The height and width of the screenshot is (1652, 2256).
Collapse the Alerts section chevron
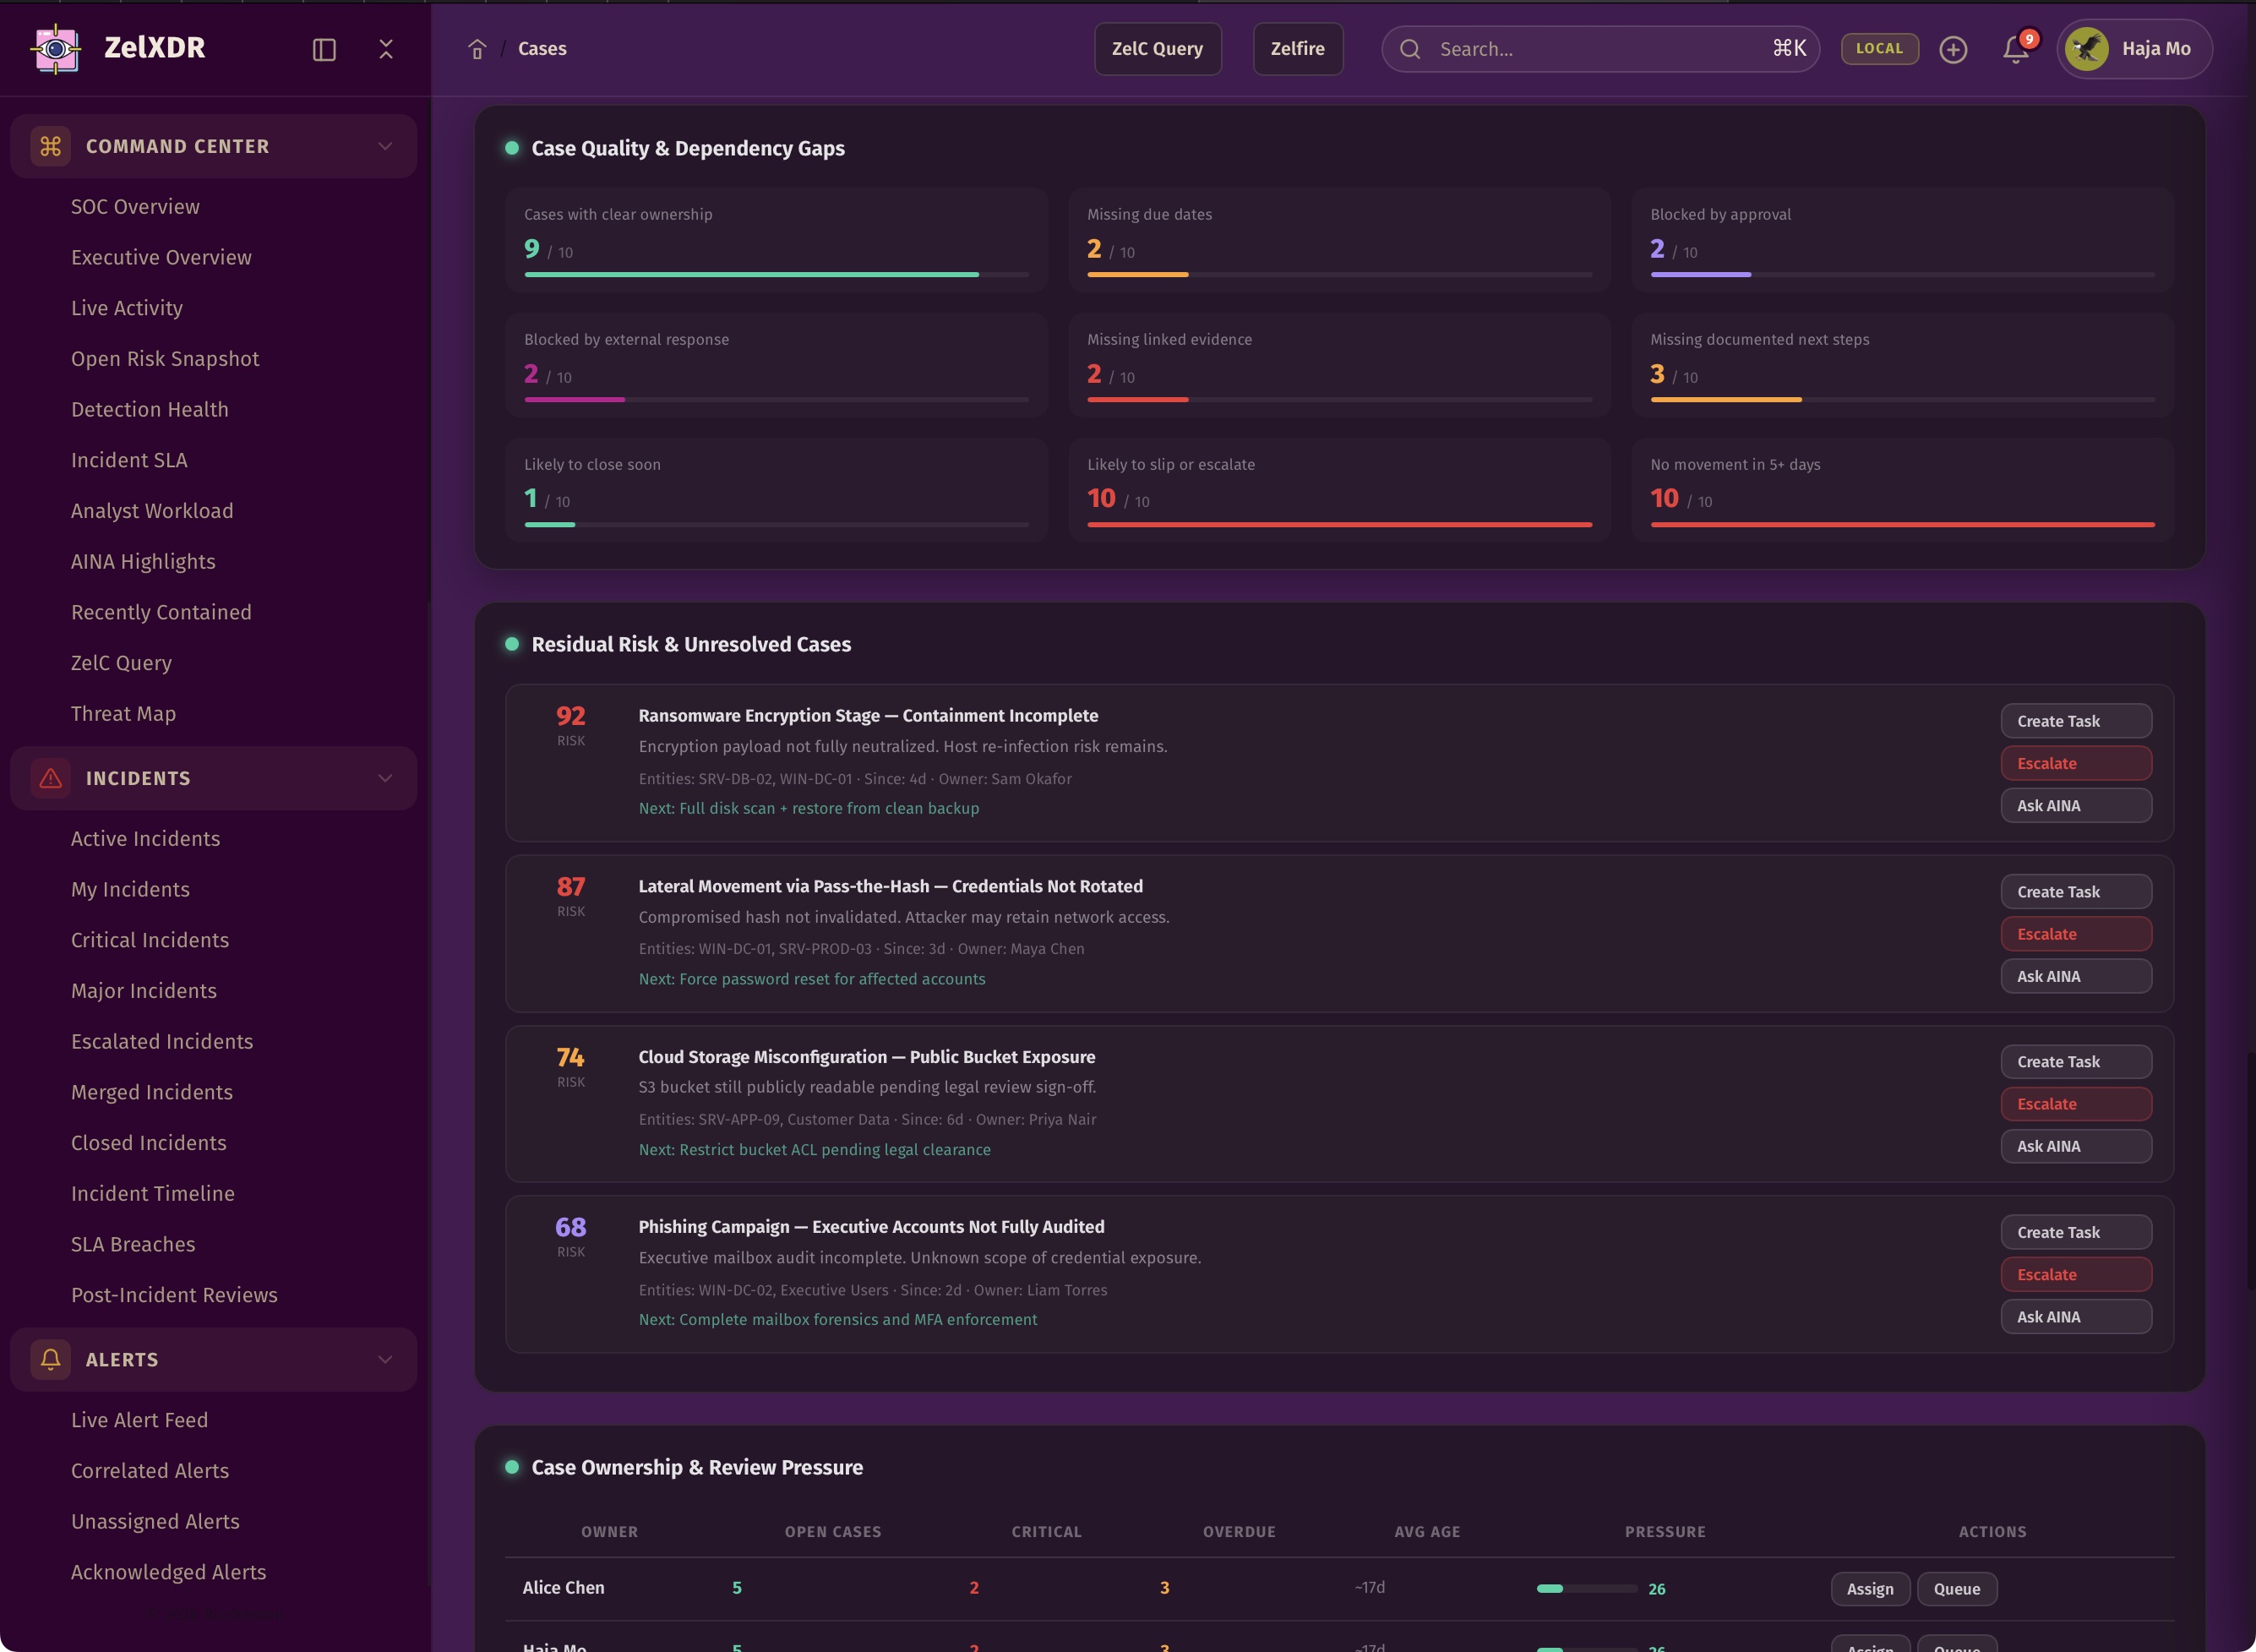[x=385, y=1359]
